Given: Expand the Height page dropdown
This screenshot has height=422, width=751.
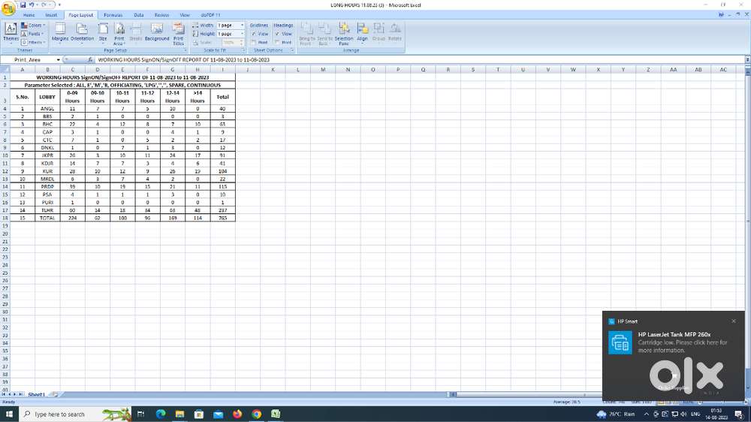Looking at the screenshot, I should coord(242,34).
